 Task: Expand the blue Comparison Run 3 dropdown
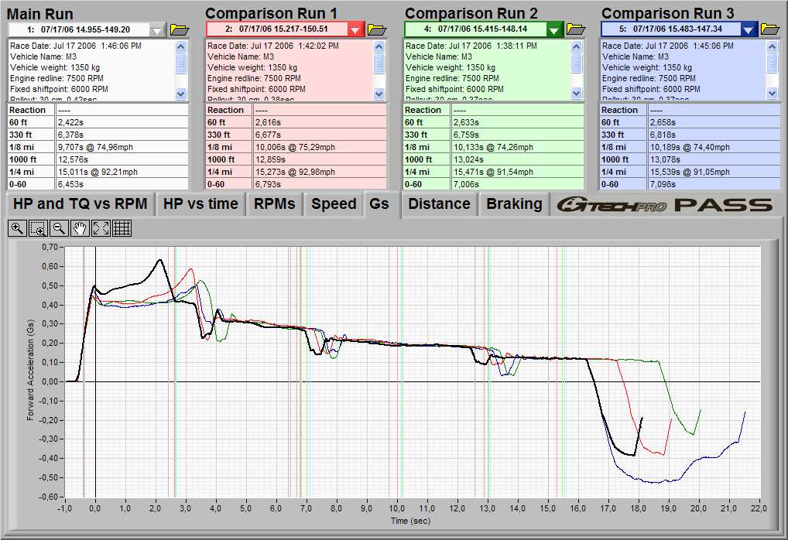748,29
